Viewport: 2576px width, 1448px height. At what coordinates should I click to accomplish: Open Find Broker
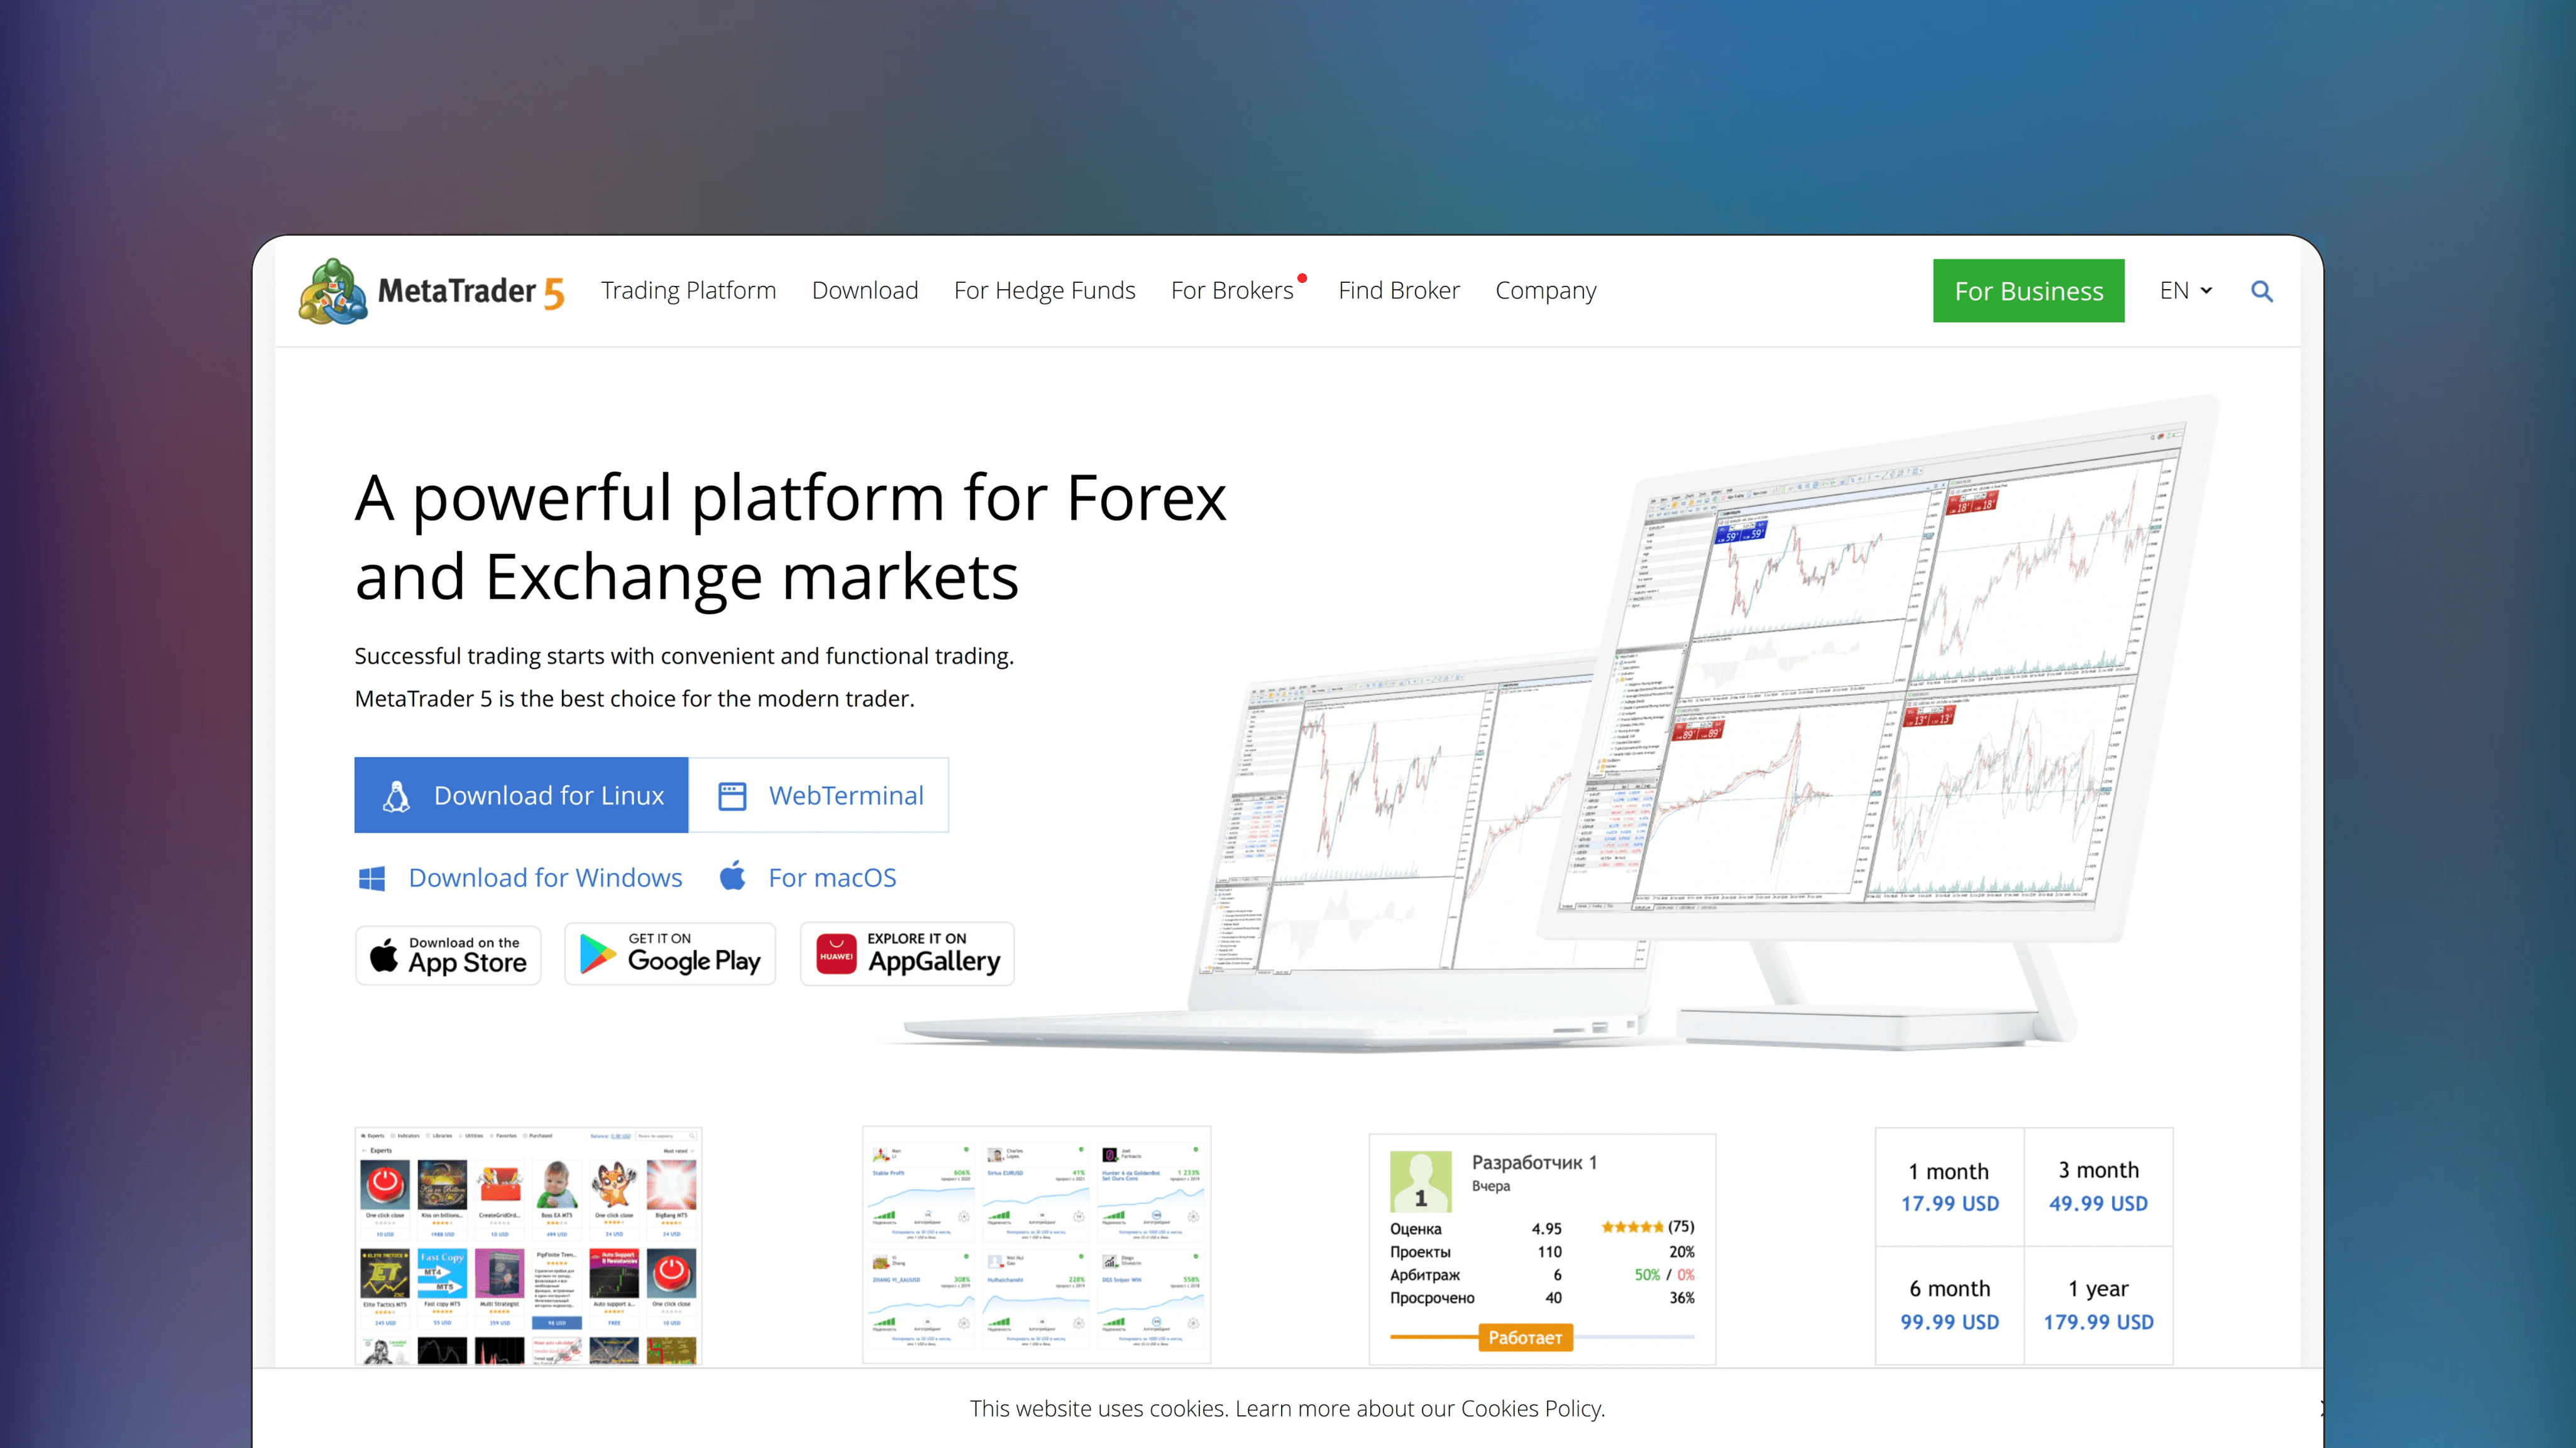coord(1399,291)
